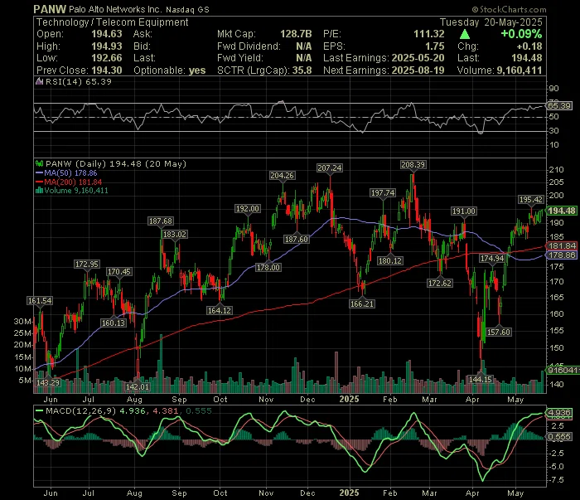Click the 197.74 price label
This screenshot has width=580, height=500.
coord(383,193)
